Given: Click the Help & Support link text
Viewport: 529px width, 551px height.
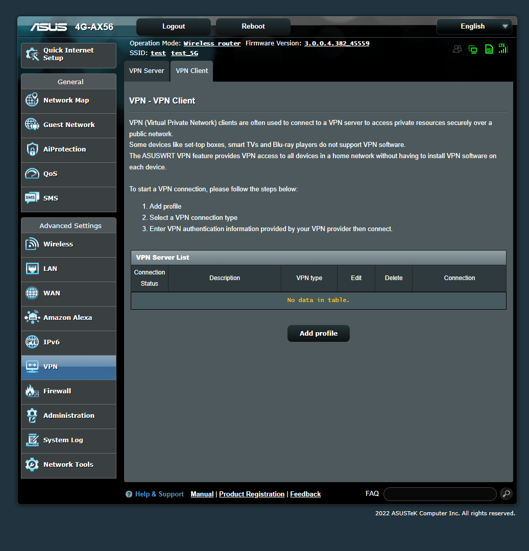Looking at the screenshot, I should [159, 494].
